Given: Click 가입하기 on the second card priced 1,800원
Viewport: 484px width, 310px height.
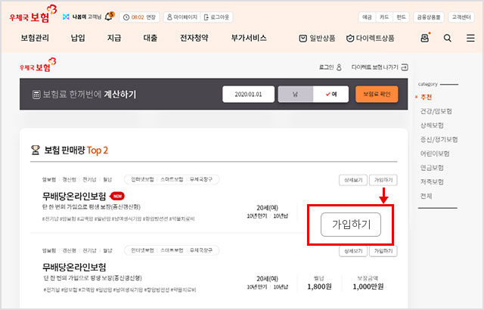Looking at the screenshot, I should [383, 251].
